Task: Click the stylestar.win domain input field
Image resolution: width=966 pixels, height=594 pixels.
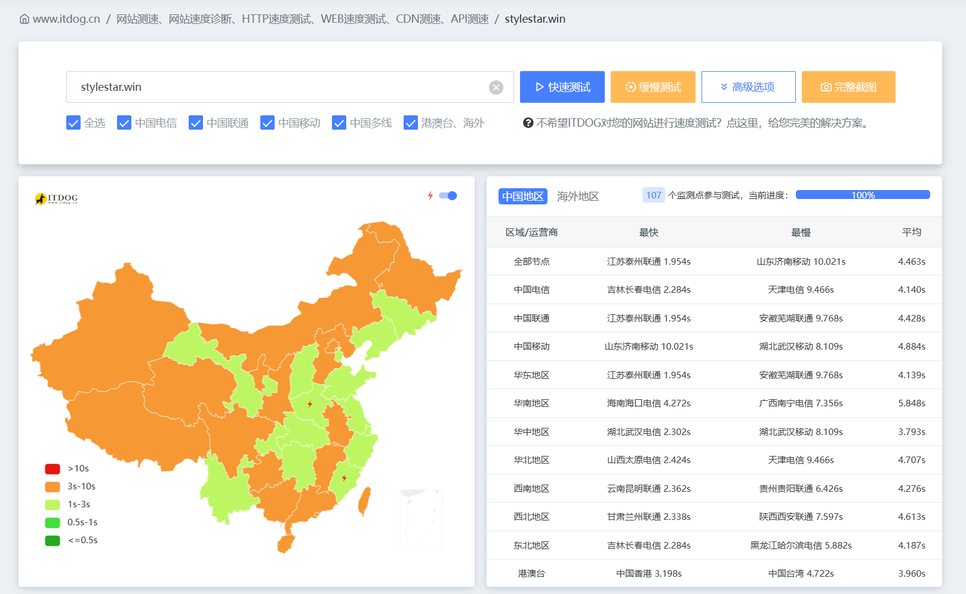Action: [x=290, y=87]
